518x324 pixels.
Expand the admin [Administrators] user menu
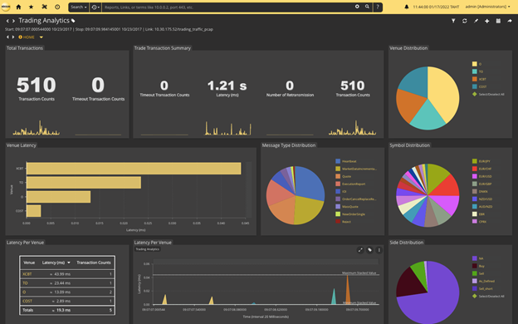click(487, 7)
